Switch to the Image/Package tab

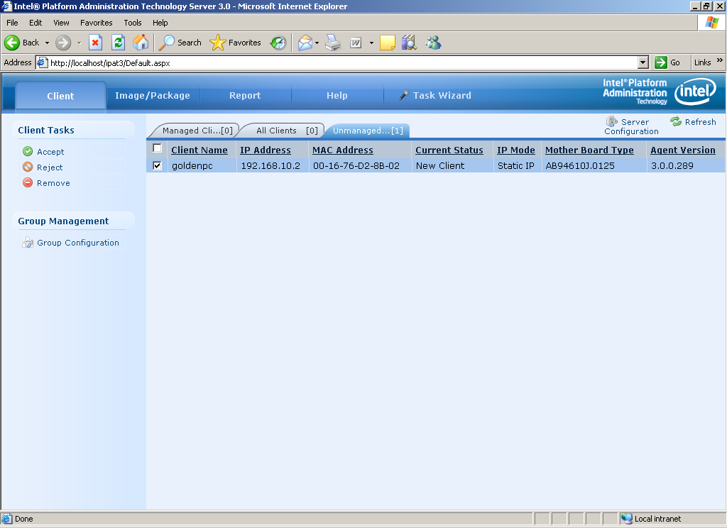click(153, 96)
